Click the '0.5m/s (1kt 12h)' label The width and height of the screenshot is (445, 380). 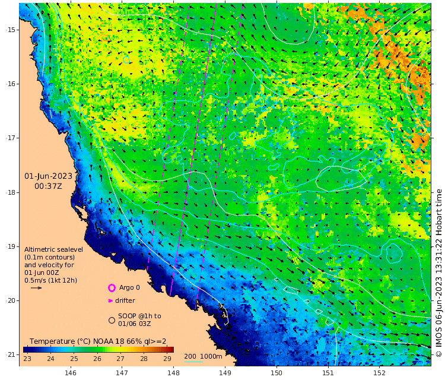pyautogui.click(x=51, y=280)
